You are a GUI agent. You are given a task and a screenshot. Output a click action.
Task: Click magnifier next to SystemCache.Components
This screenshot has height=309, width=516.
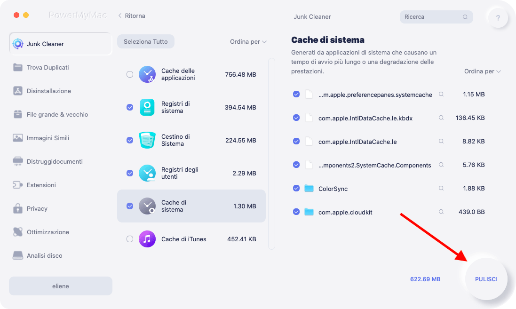click(x=441, y=165)
